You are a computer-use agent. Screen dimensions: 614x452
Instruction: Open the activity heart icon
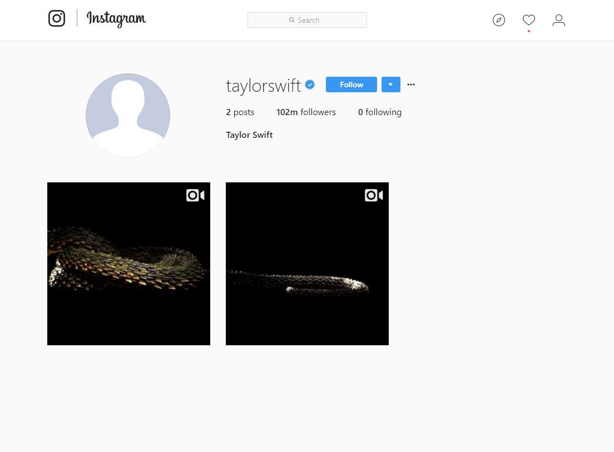pyautogui.click(x=529, y=20)
